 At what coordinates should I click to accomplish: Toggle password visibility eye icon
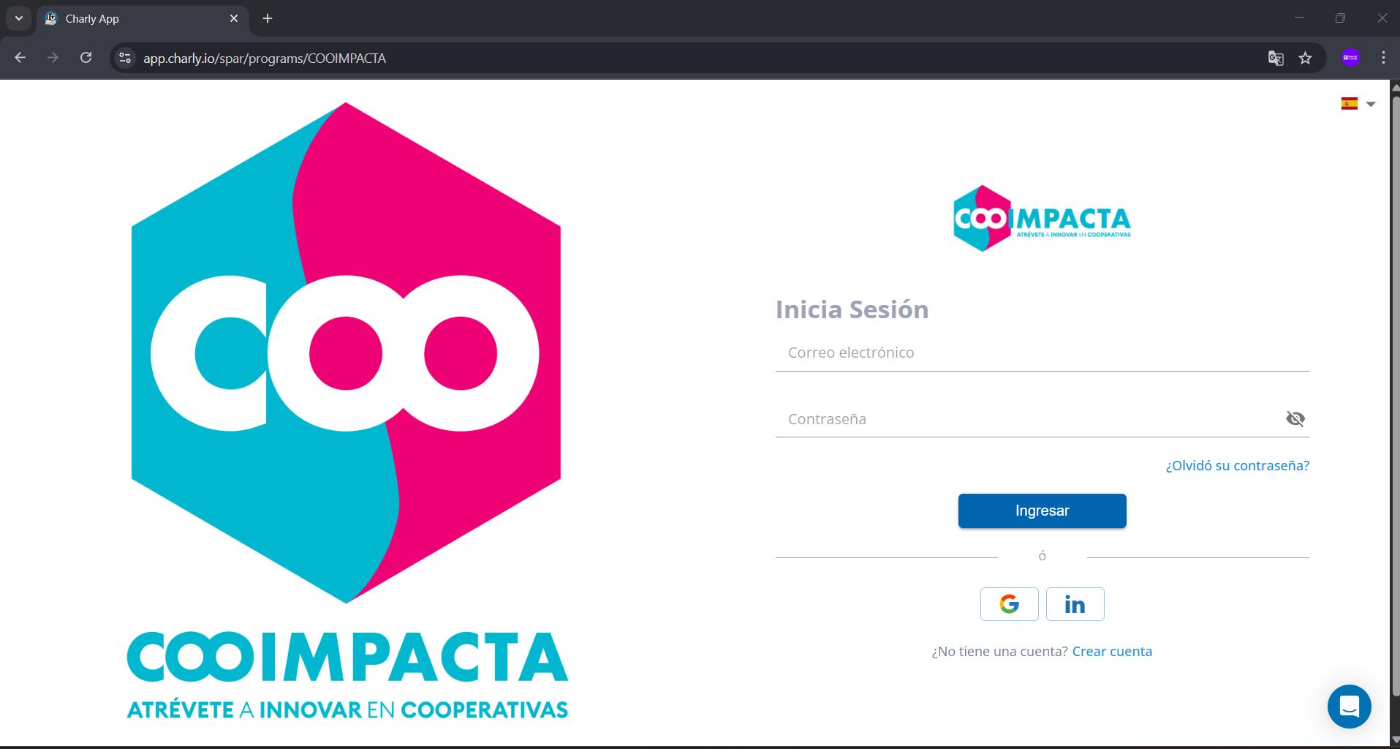pos(1295,418)
